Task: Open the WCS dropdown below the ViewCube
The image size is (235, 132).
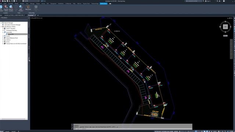Action: coord(225,36)
